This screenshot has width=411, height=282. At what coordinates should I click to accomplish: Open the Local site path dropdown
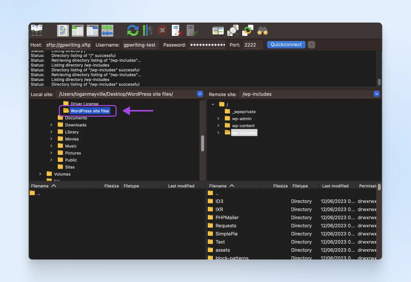pos(200,94)
